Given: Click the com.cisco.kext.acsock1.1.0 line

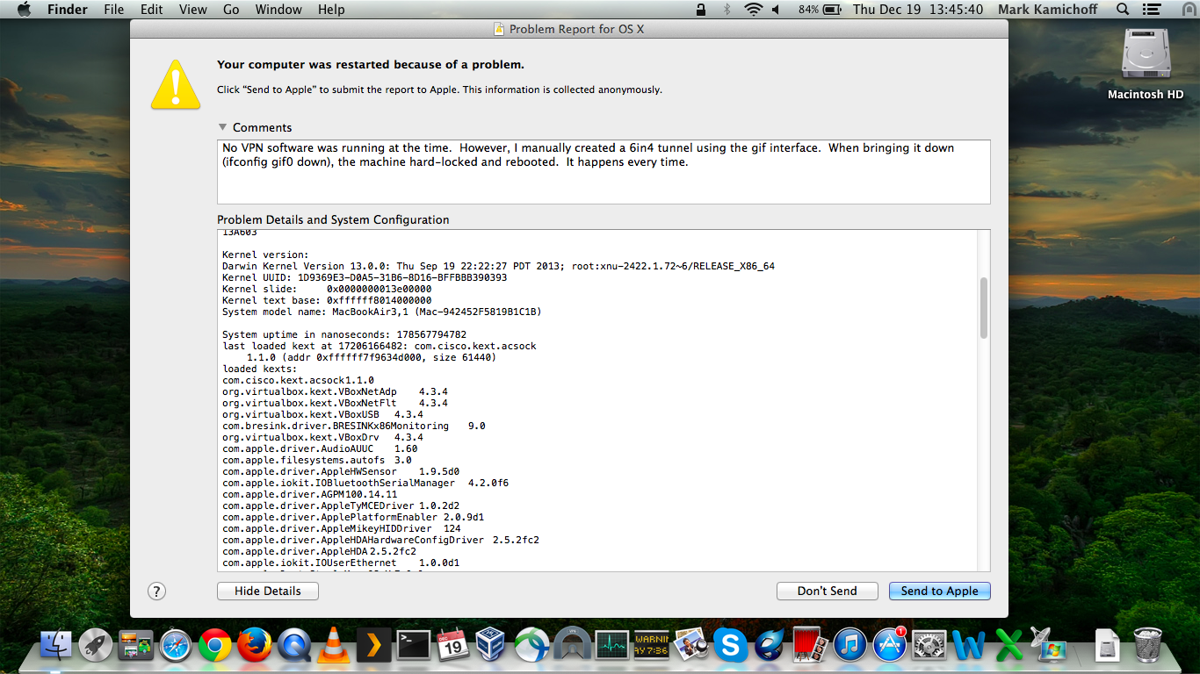Looking at the screenshot, I should pos(298,380).
